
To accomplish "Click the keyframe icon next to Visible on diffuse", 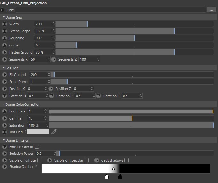I will coord(4,160).
